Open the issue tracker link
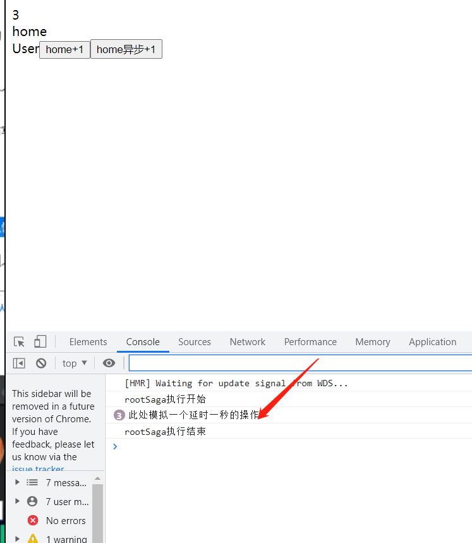 point(38,469)
